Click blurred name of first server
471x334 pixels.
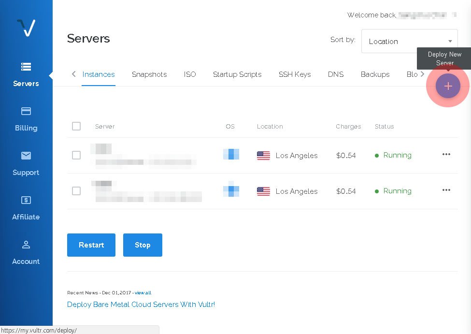click(x=101, y=149)
